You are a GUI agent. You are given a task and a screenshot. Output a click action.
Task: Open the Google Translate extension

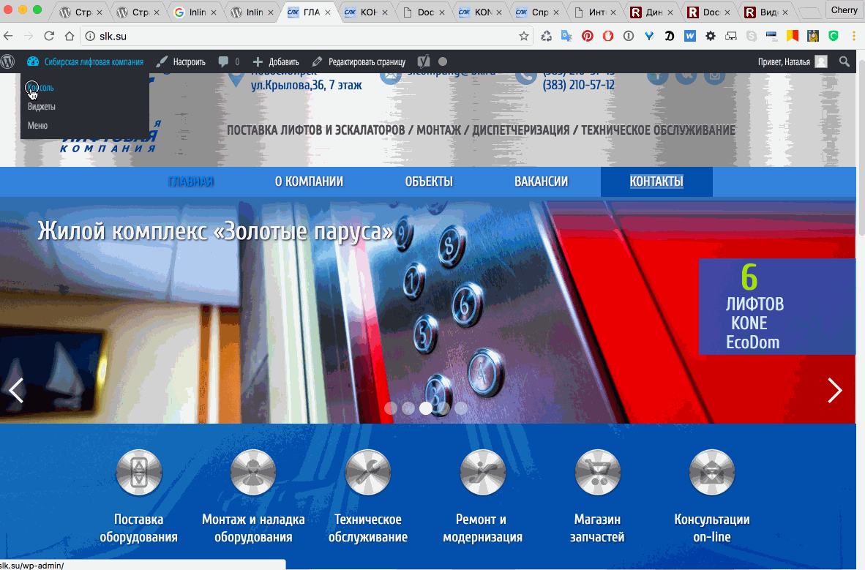[566, 36]
